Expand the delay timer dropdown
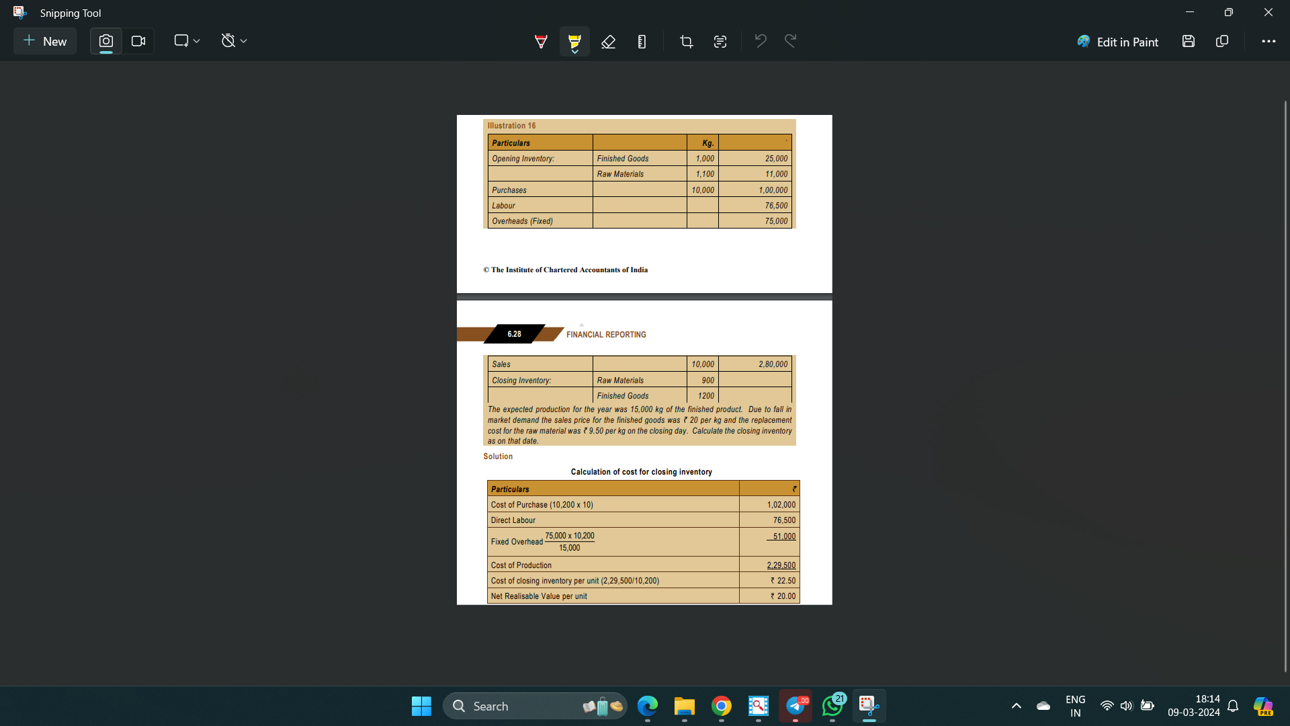The width and height of the screenshot is (1290, 726). click(x=234, y=41)
